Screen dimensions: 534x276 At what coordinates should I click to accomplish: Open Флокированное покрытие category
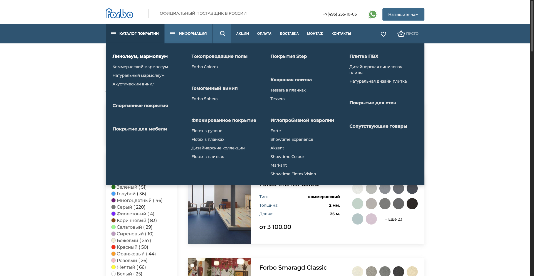[224, 120]
